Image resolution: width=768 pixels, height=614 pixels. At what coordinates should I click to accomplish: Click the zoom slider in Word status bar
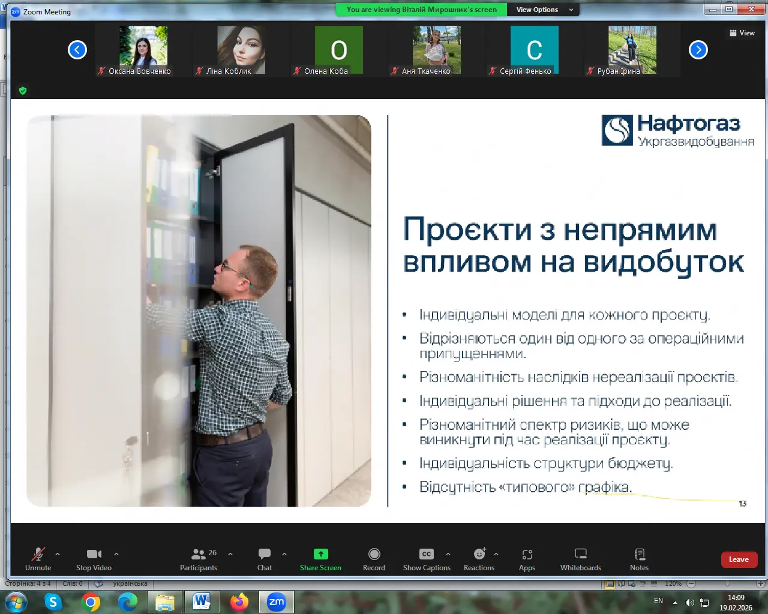click(727, 583)
